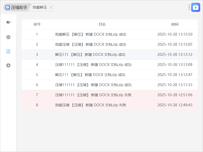Viewport: 203px width, 152px height.
Task: Click the large blue lightning app icon
Action: (x=196, y=7)
